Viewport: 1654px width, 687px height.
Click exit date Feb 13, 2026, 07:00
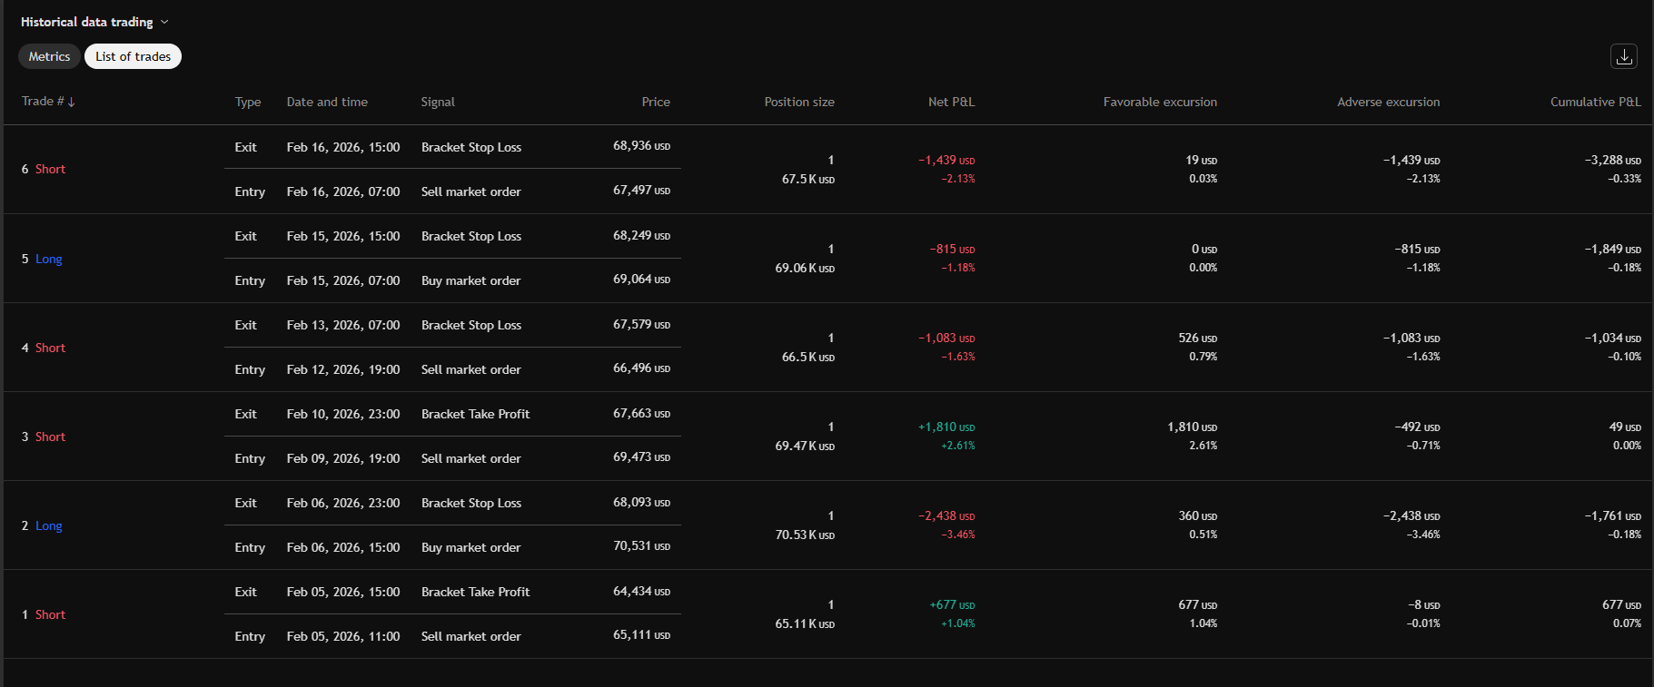[343, 325]
